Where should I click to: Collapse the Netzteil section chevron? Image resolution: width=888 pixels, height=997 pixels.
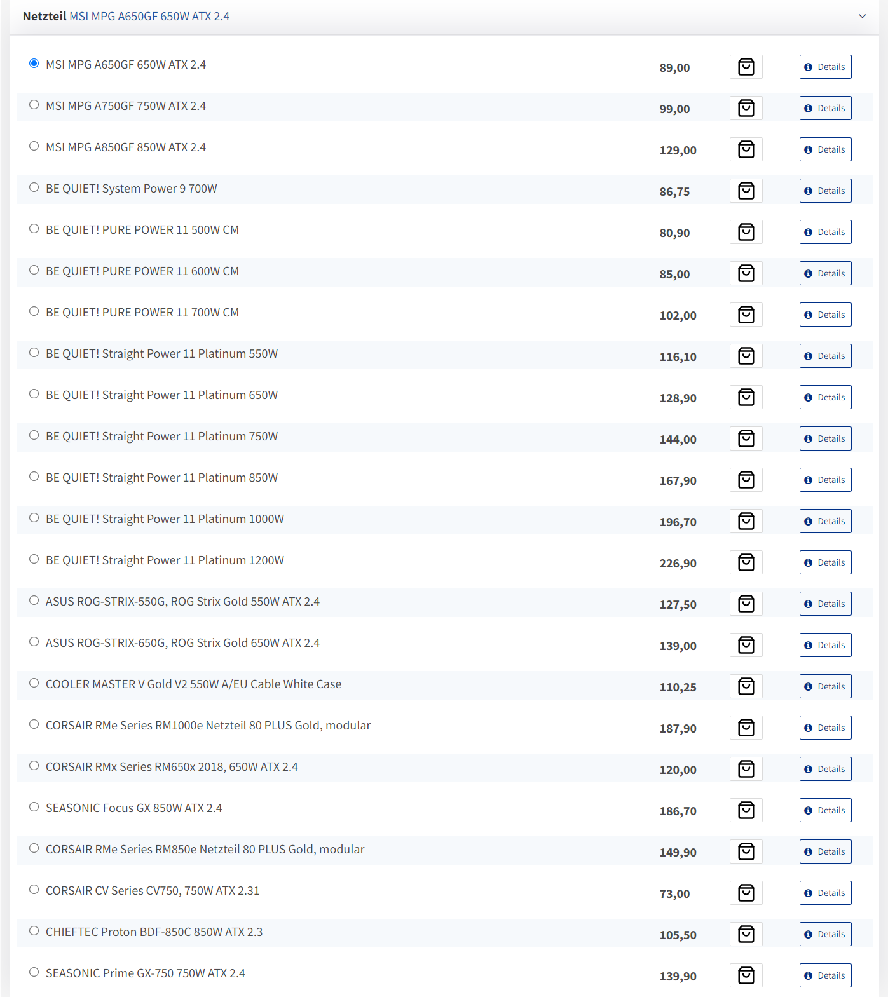coord(862,16)
